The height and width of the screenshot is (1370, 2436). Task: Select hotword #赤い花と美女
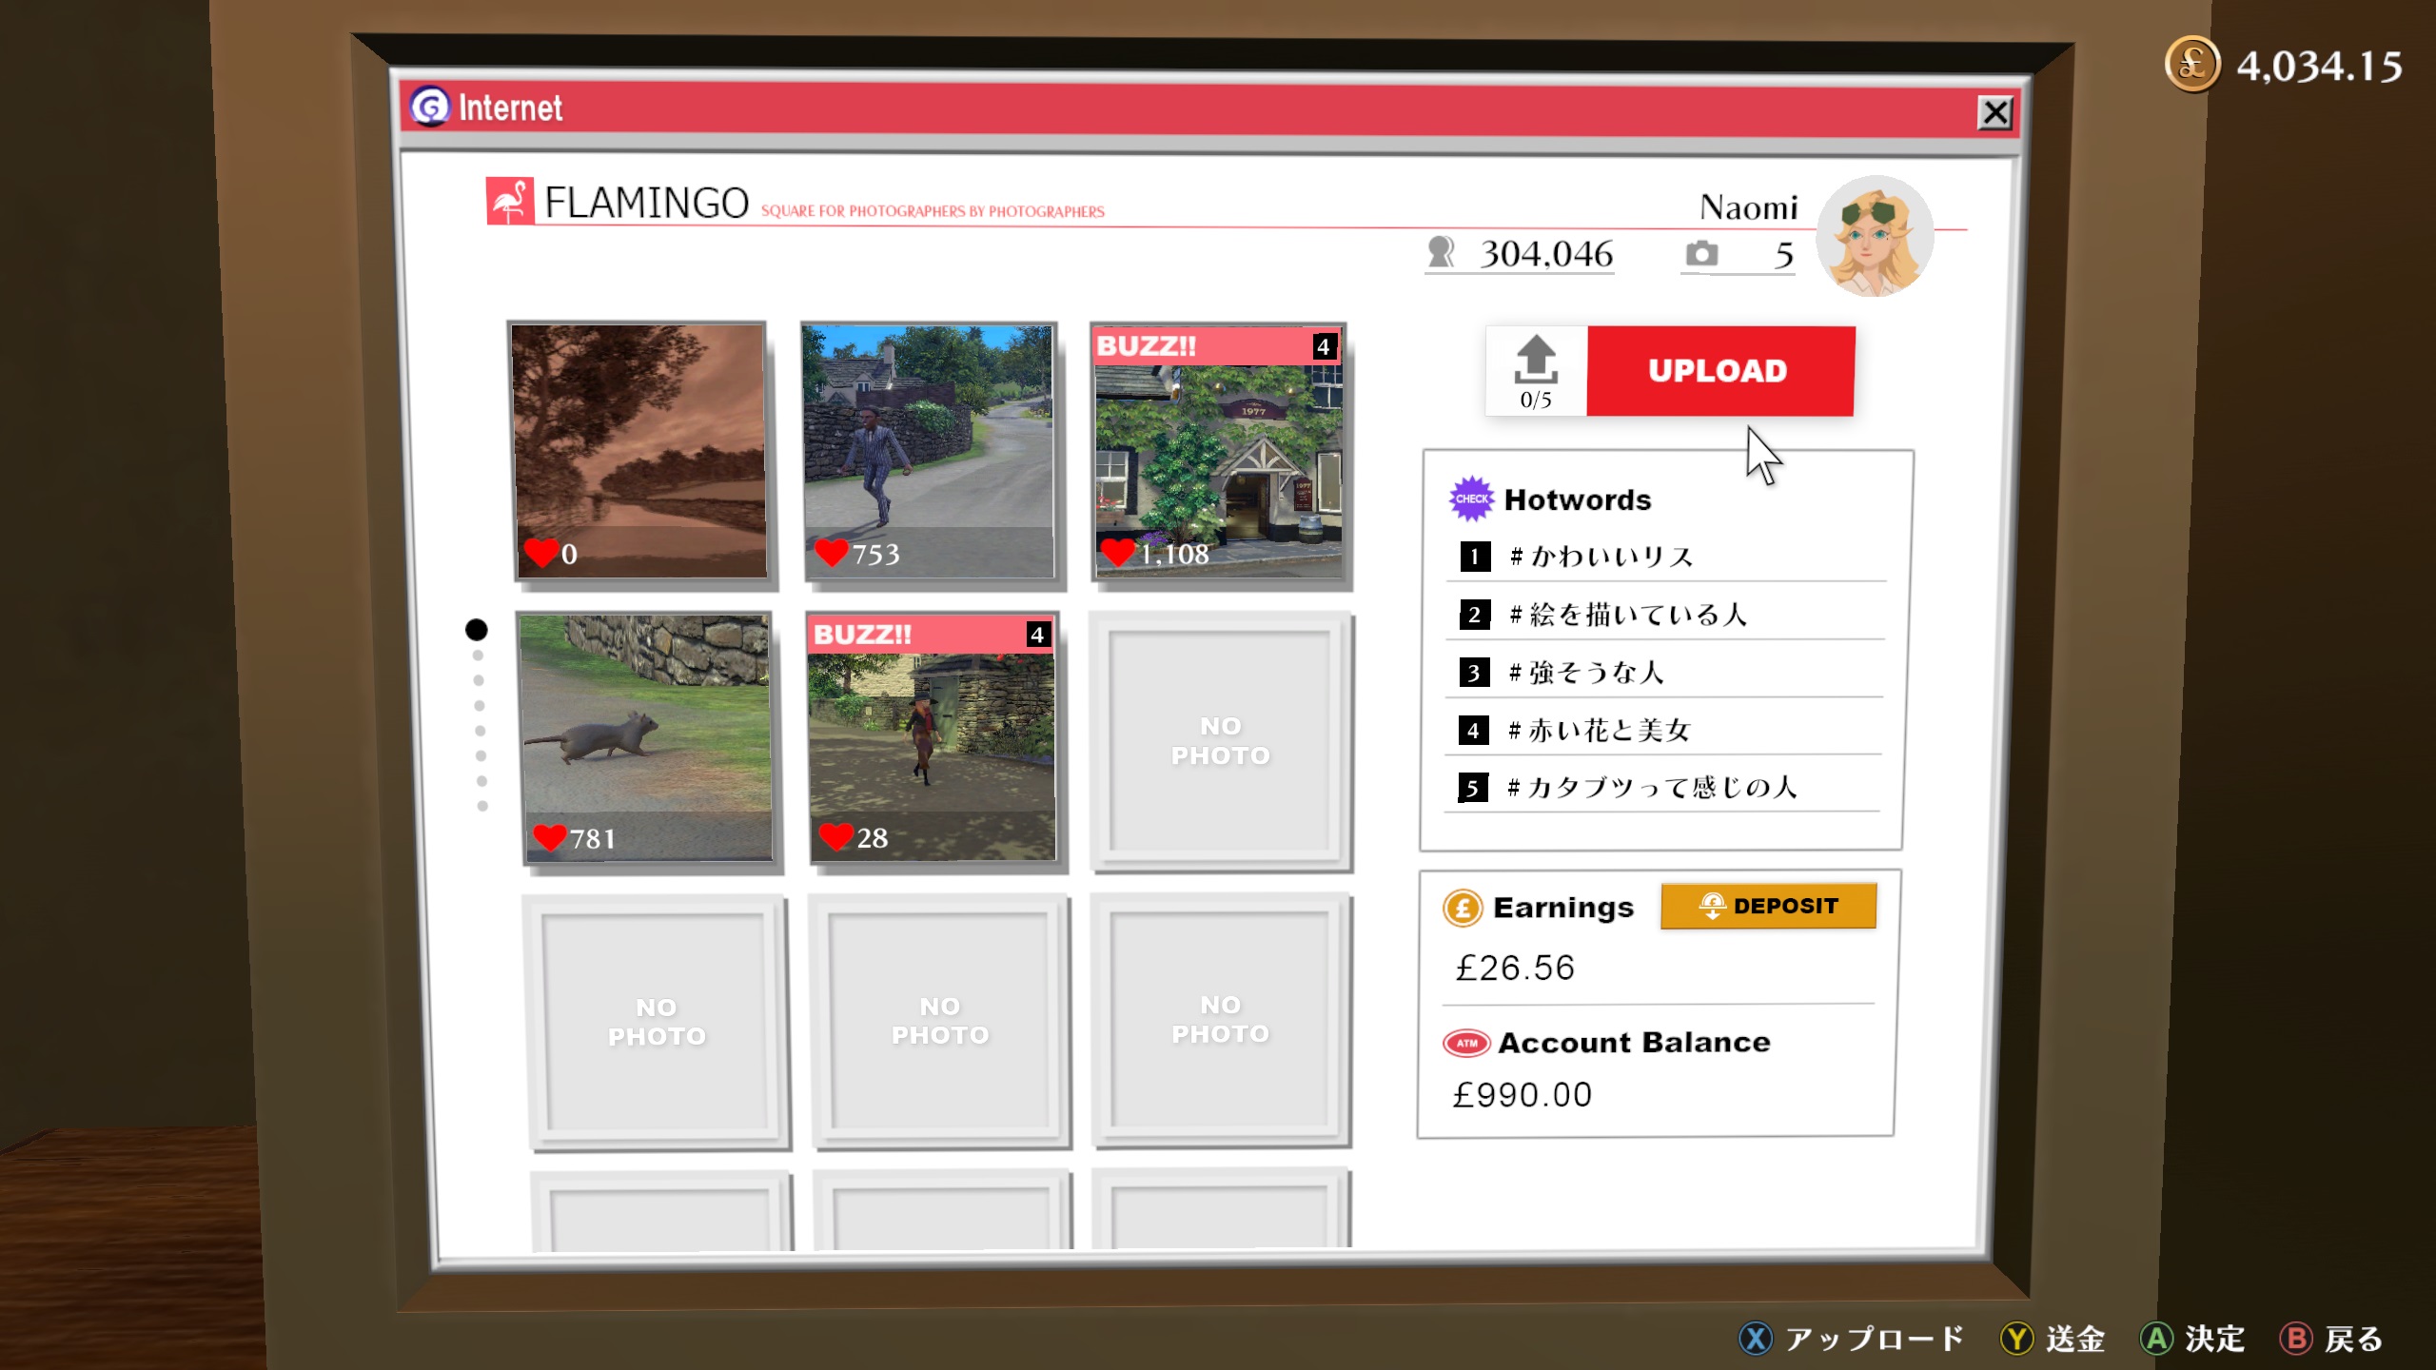pos(1599,731)
